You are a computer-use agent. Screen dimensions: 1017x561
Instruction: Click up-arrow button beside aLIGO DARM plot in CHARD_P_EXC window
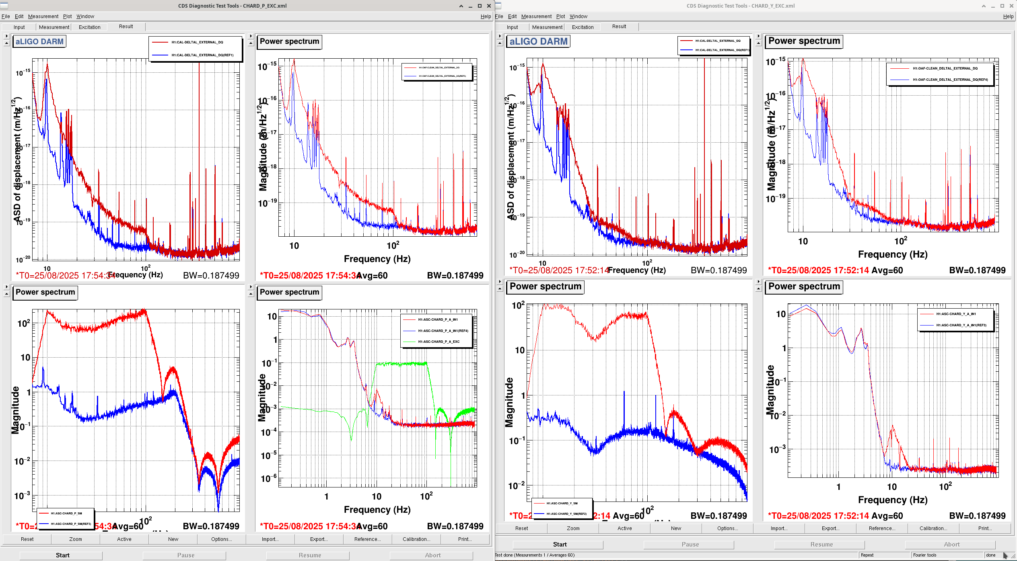click(x=6, y=43)
